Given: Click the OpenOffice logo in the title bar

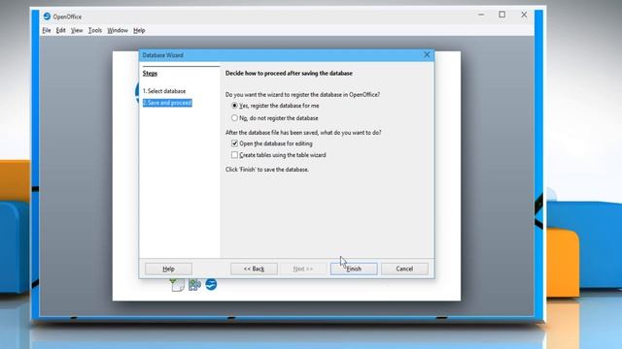Looking at the screenshot, I should pos(47,16).
